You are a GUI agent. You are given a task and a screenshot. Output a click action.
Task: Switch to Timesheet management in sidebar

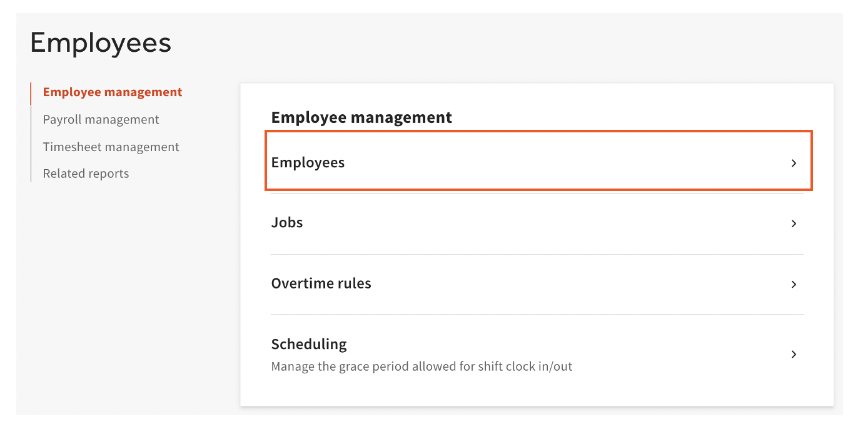point(111,147)
